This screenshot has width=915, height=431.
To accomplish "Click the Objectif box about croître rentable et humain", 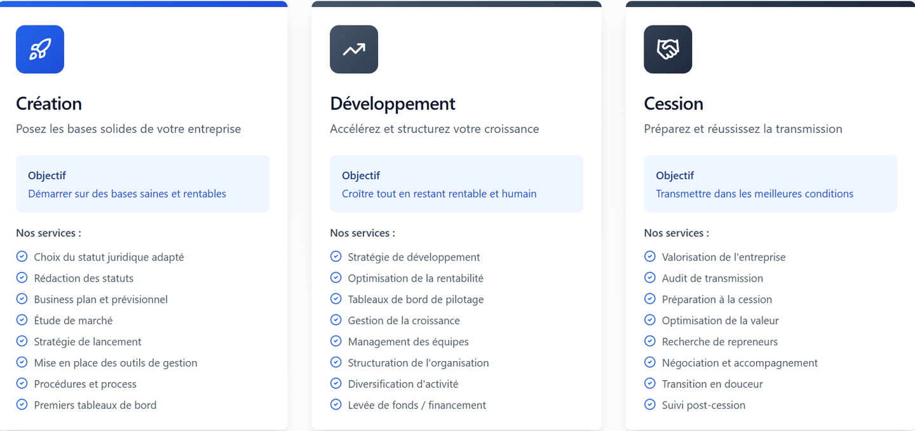I will point(456,184).
